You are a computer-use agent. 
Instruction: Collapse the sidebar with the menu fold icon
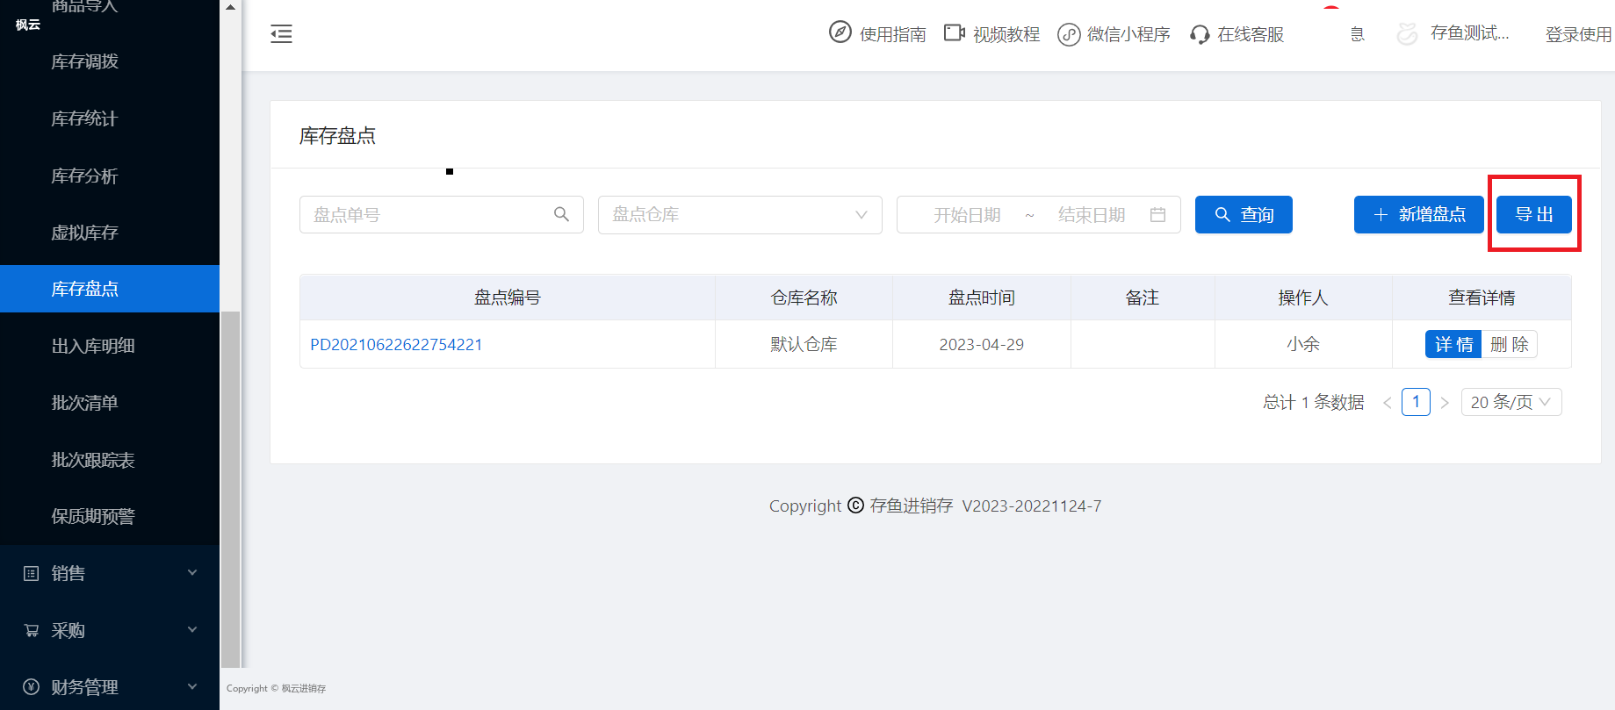click(x=281, y=34)
